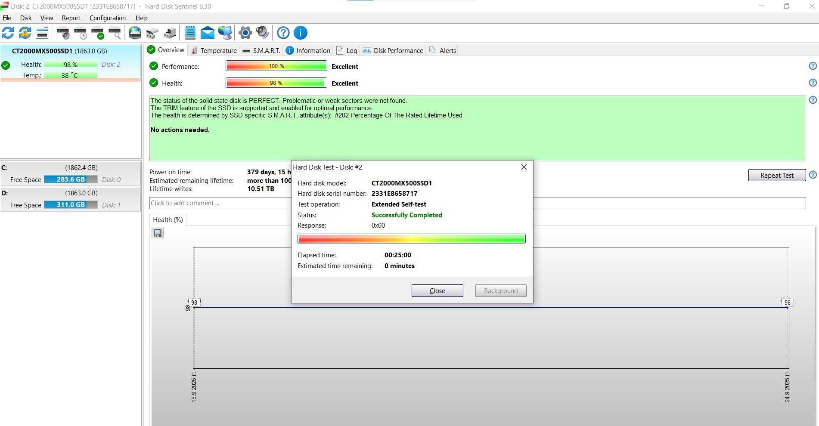Click the No actions needed text
Image resolution: width=819 pixels, height=426 pixels.
[x=180, y=130]
